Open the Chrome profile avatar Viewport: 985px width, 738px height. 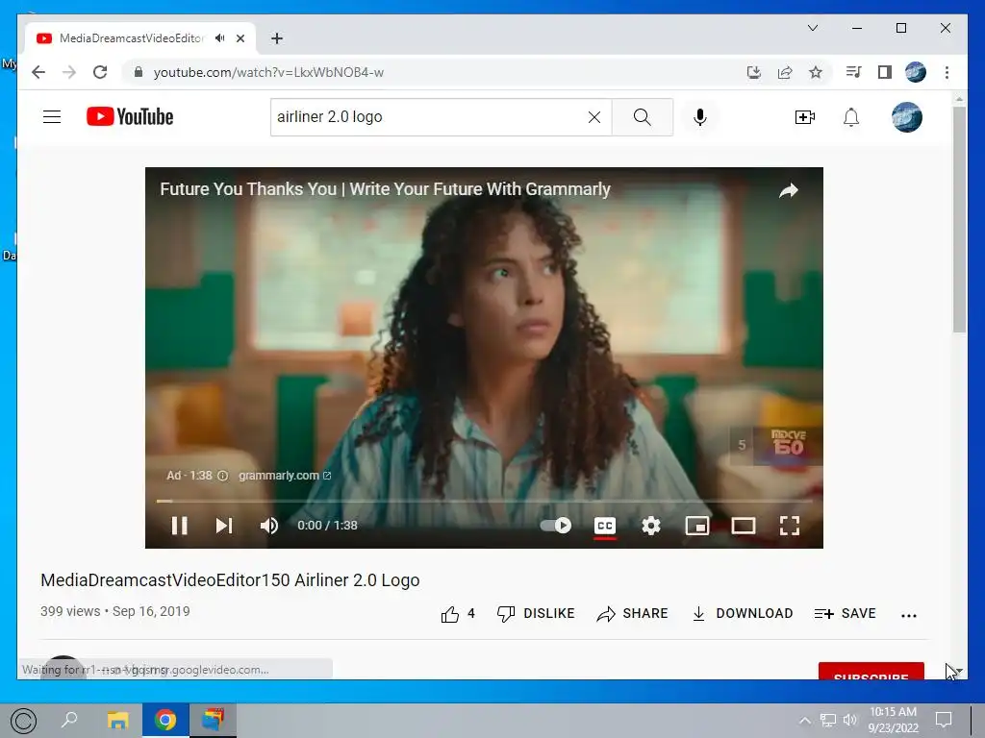(916, 72)
